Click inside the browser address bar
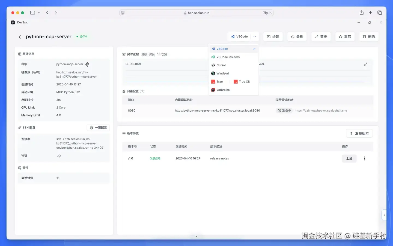The height and width of the screenshot is (246, 393). pyautogui.click(x=196, y=13)
